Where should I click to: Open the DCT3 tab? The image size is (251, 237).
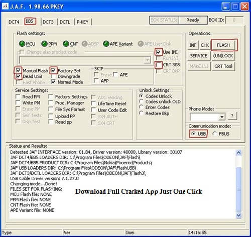tap(48, 22)
